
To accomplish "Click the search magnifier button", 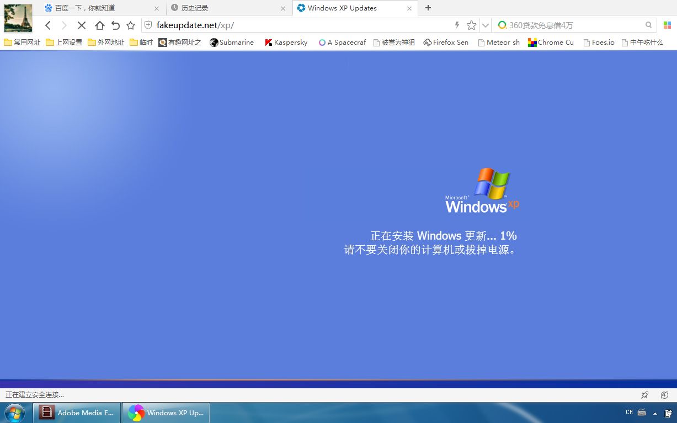I will pyautogui.click(x=648, y=25).
